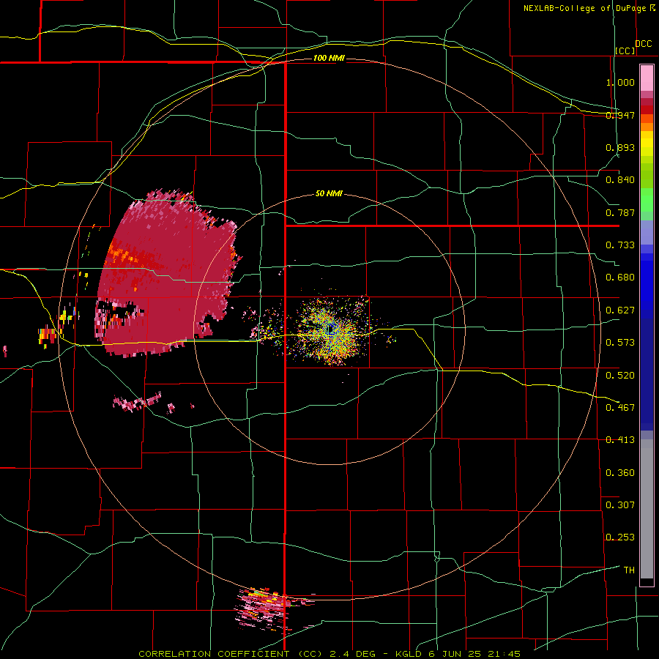The width and height of the screenshot is (659, 659).
Task: Click CORRELATION COEFFICIENT in the caption
Action: click(214, 654)
